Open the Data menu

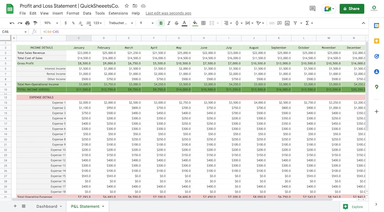pos(87,13)
